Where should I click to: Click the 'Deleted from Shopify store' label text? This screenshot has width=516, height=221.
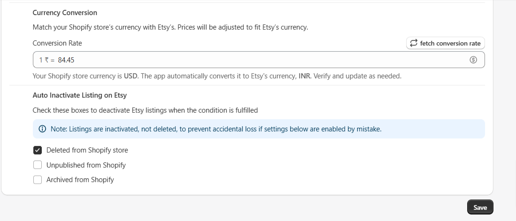click(87, 150)
